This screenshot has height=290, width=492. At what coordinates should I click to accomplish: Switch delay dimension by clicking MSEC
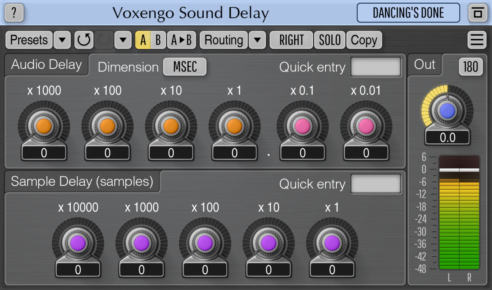click(x=184, y=67)
